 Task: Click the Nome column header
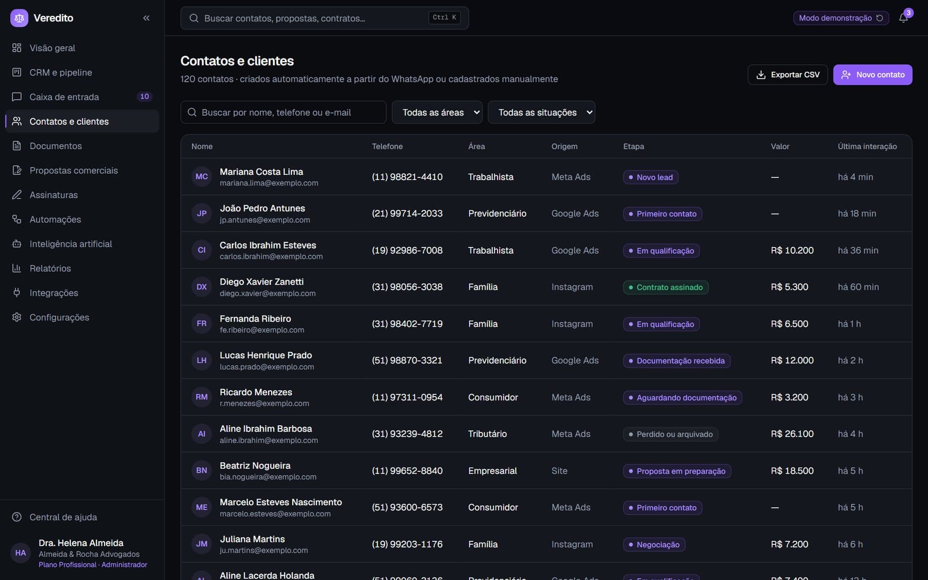(x=202, y=146)
